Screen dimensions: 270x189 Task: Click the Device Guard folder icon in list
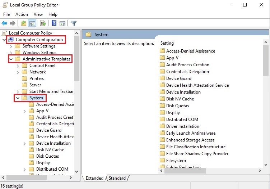pyautogui.click(x=162, y=78)
